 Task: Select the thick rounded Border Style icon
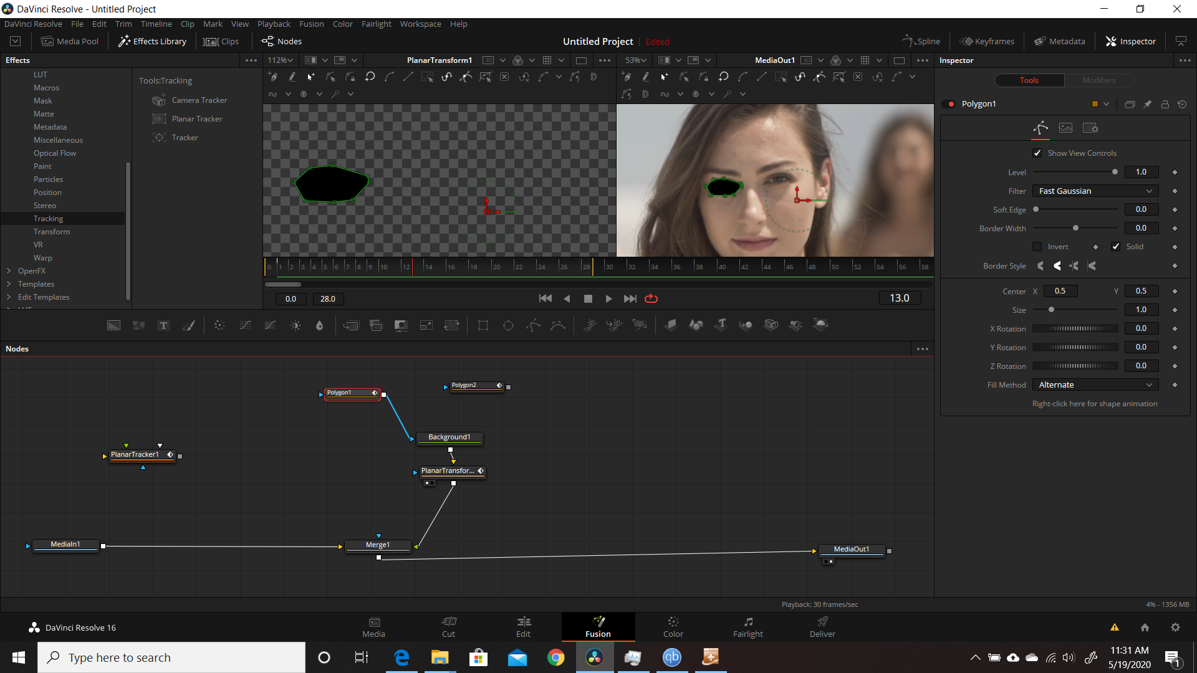pos(1057,266)
